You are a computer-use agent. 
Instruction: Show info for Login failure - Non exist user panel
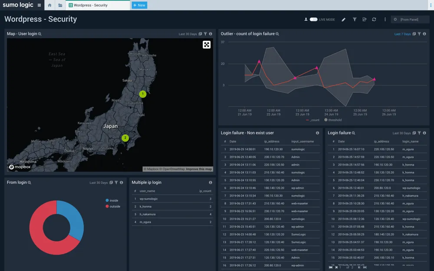[x=318, y=133]
